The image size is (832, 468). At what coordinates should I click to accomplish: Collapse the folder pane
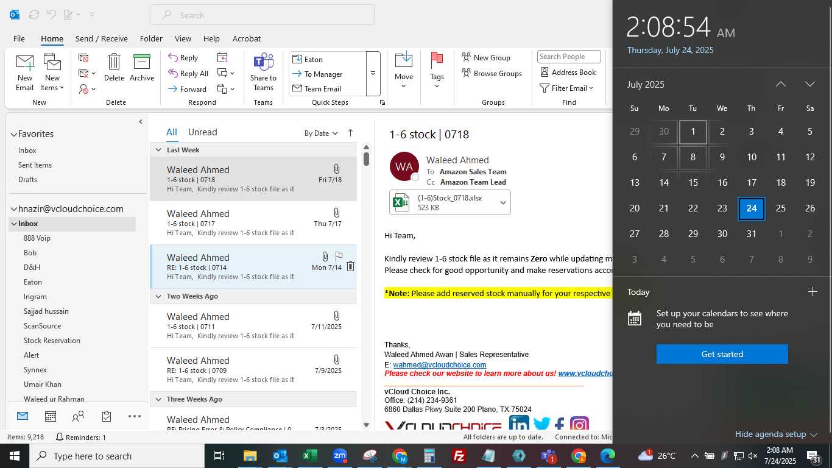141,122
